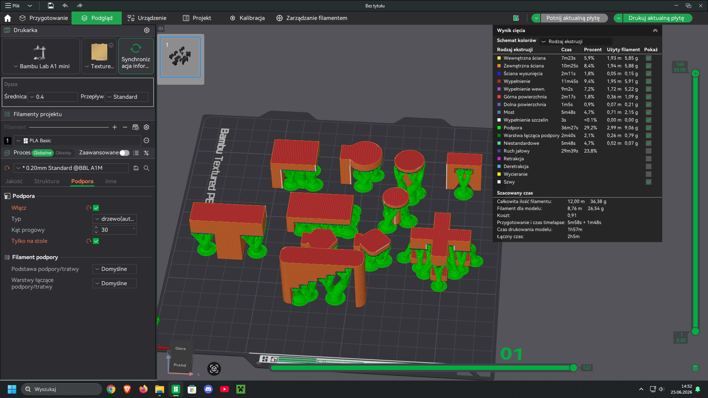Hide Podpora extrusion type
Screen dimensions: 708x398
tap(649, 128)
